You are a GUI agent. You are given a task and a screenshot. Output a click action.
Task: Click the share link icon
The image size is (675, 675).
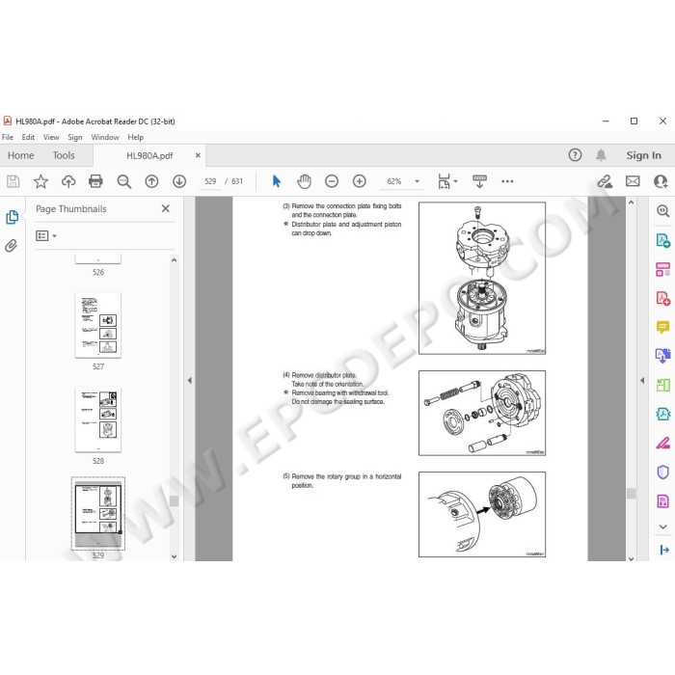coord(605,181)
